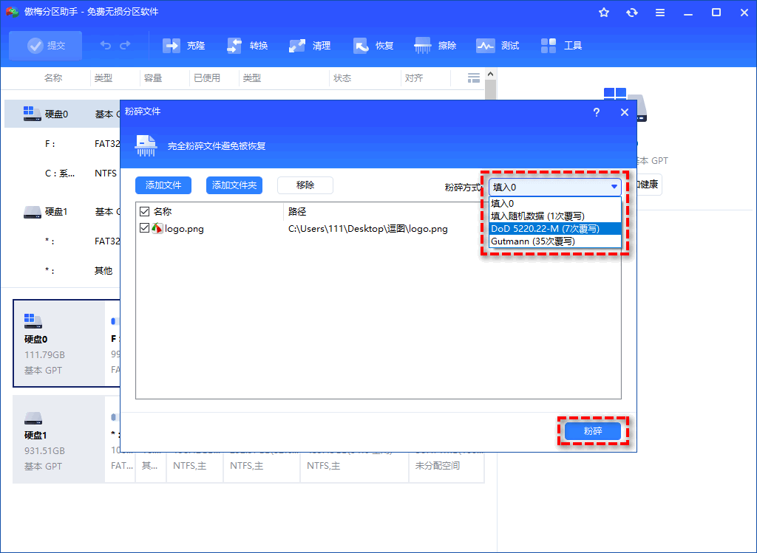Click the refresh icon in title bar

point(631,13)
